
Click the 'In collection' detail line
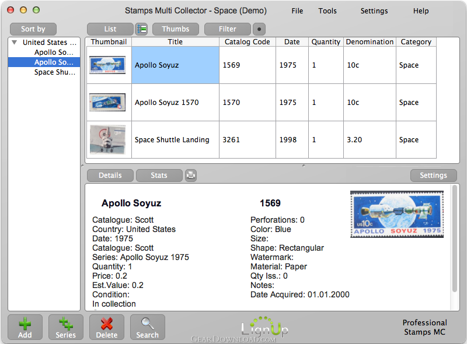click(114, 304)
